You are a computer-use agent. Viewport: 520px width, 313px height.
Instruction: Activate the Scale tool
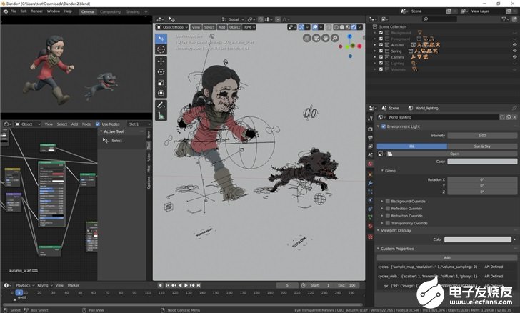pyautogui.click(x=161, y=83)
